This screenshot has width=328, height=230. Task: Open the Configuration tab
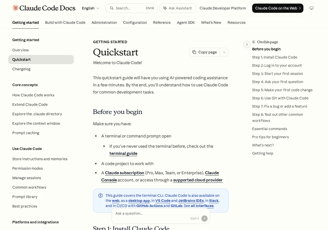click(135, 22)
